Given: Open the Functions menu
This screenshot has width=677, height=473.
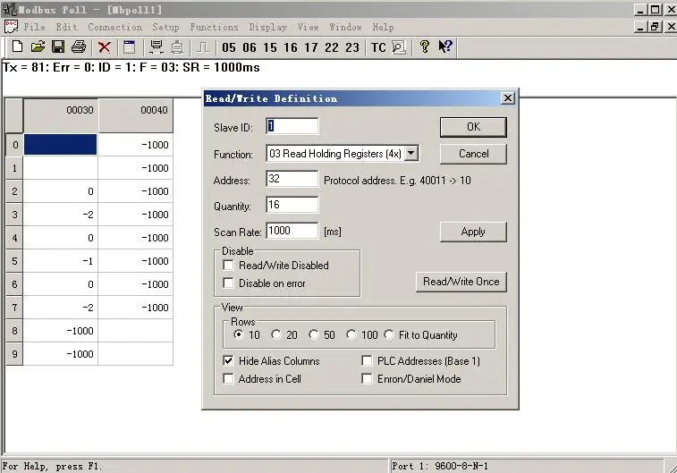Looking at the screenshot, I should click(214, 28).
